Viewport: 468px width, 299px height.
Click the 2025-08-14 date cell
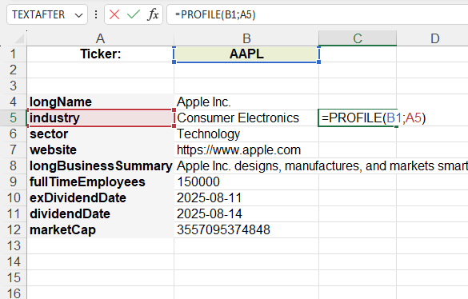pyautogui.click(x=246, y=213)
